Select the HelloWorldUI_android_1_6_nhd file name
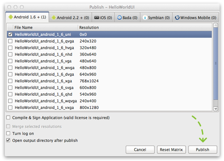Viewport: 224px width, 161px height. coord(43,54)
